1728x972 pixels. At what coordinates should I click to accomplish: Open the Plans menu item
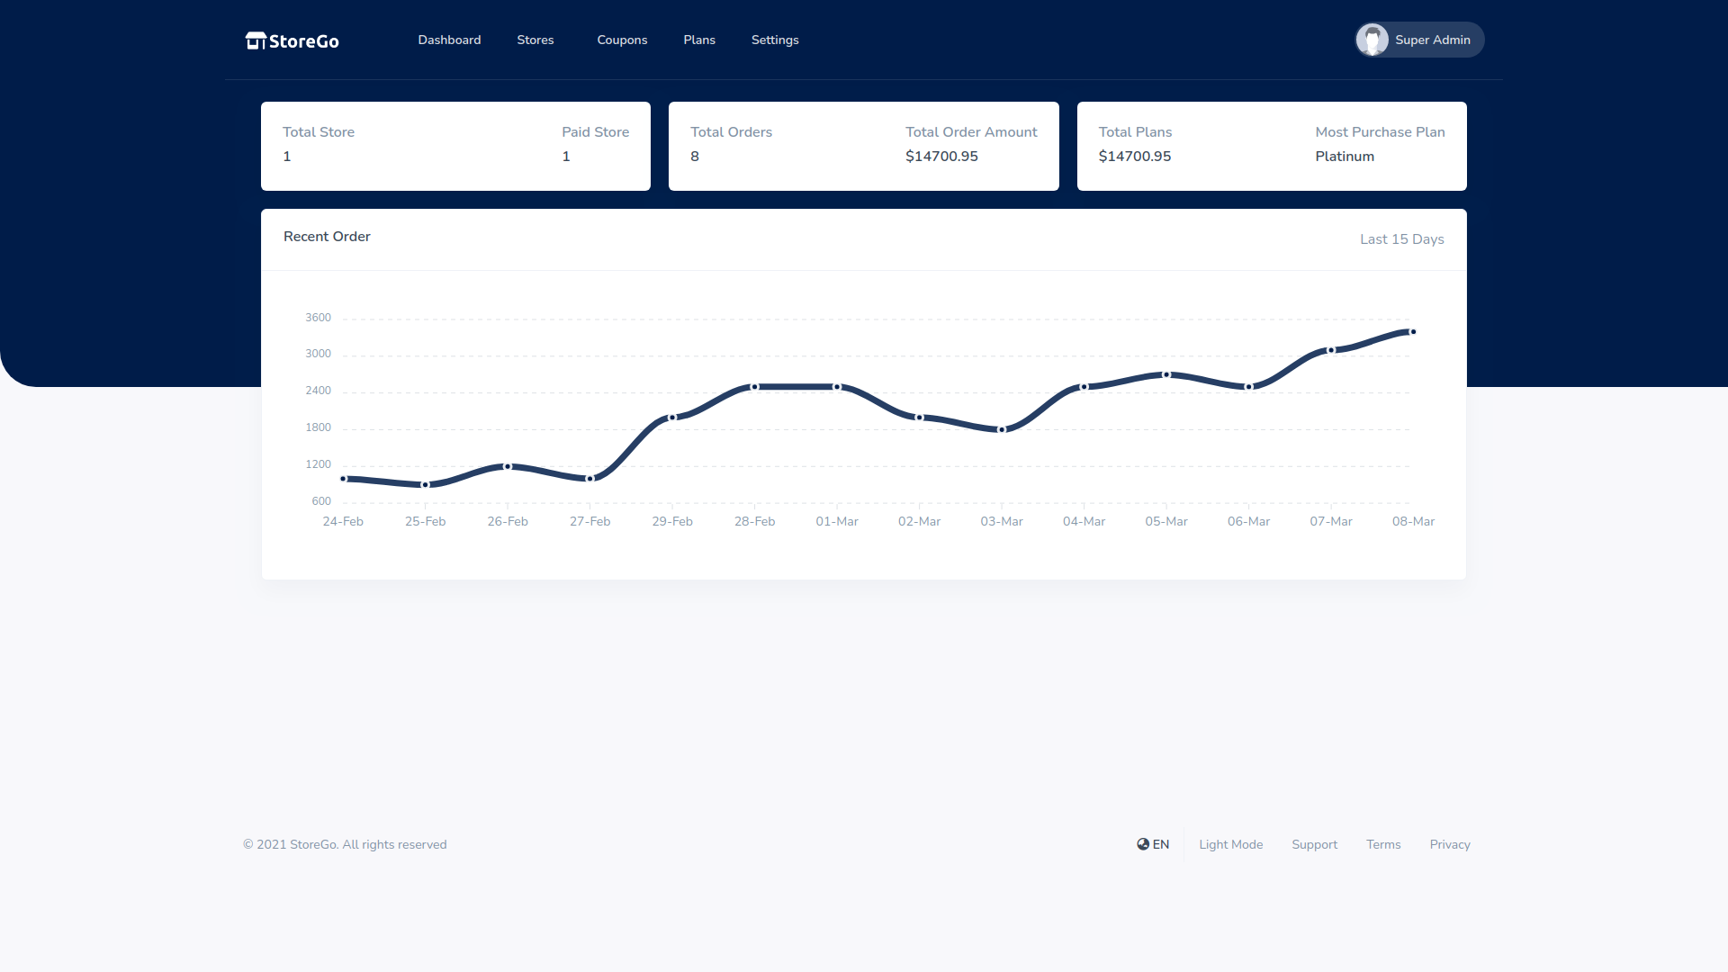click(x=699, y=40)
